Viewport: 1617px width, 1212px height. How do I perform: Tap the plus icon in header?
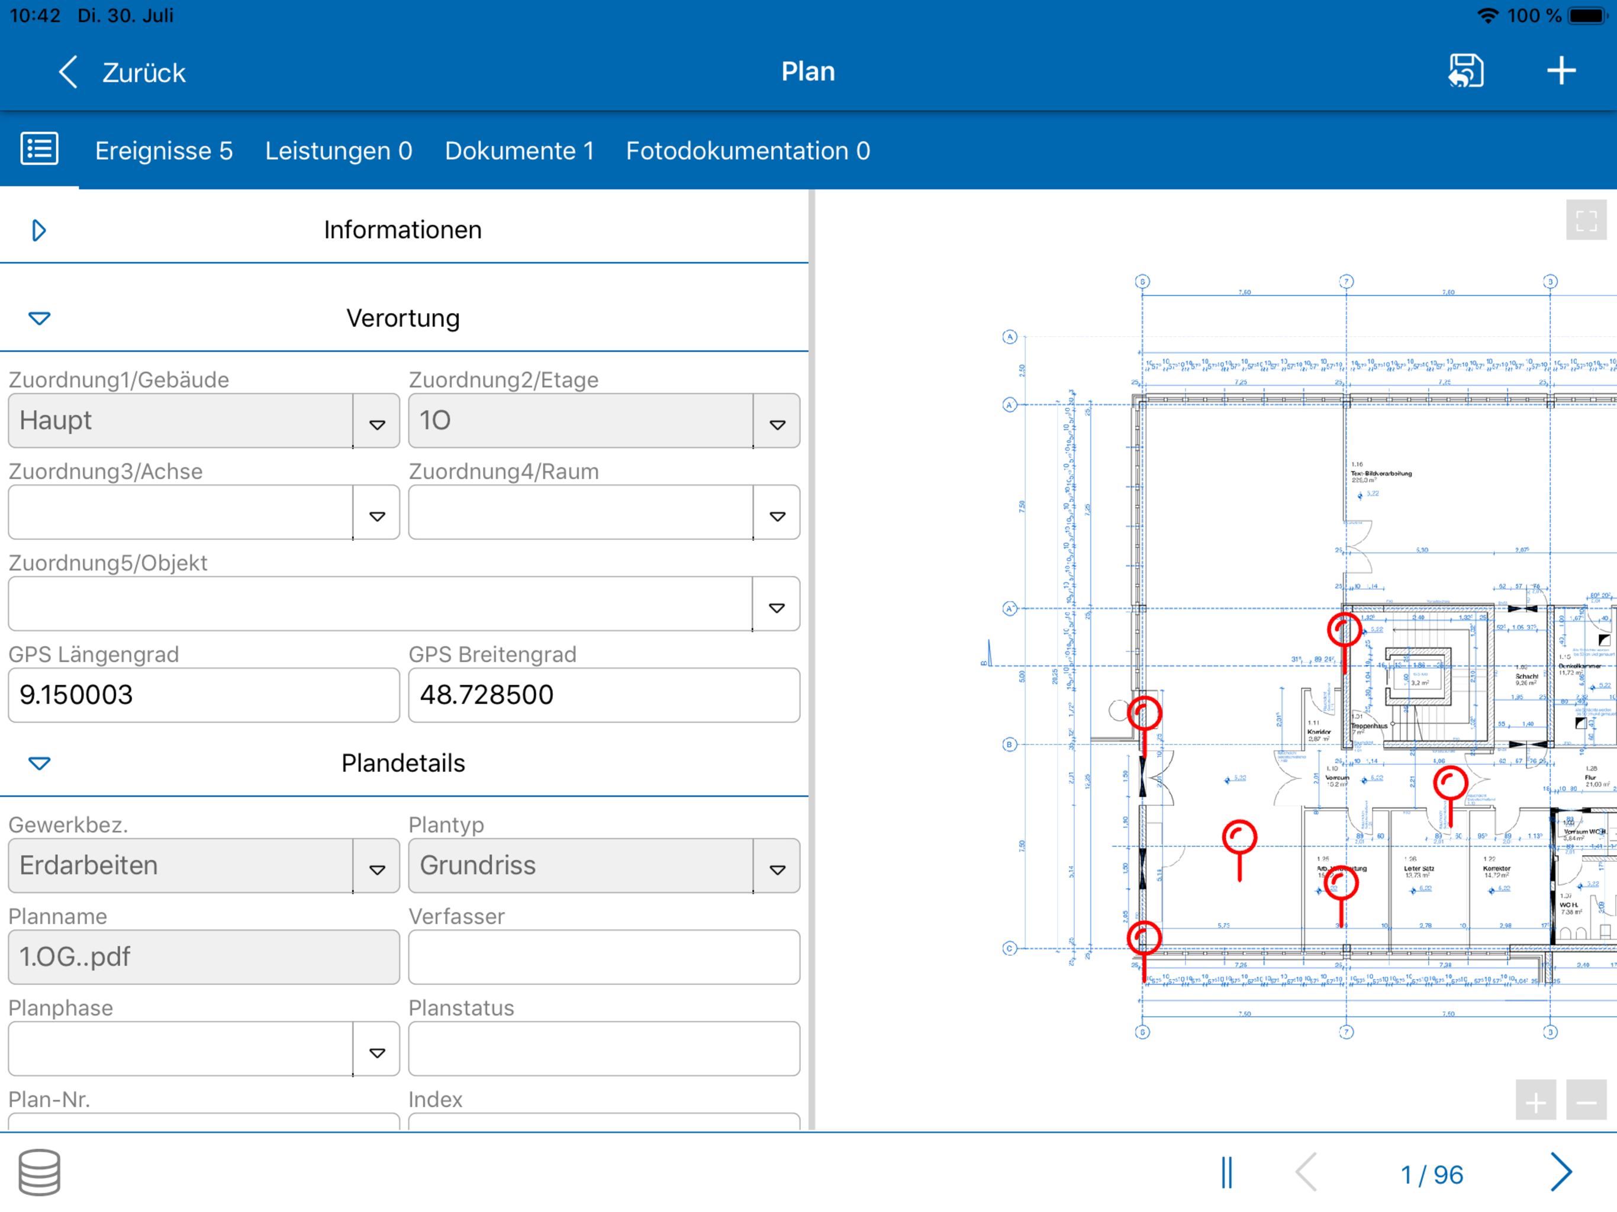[1561, 71]
